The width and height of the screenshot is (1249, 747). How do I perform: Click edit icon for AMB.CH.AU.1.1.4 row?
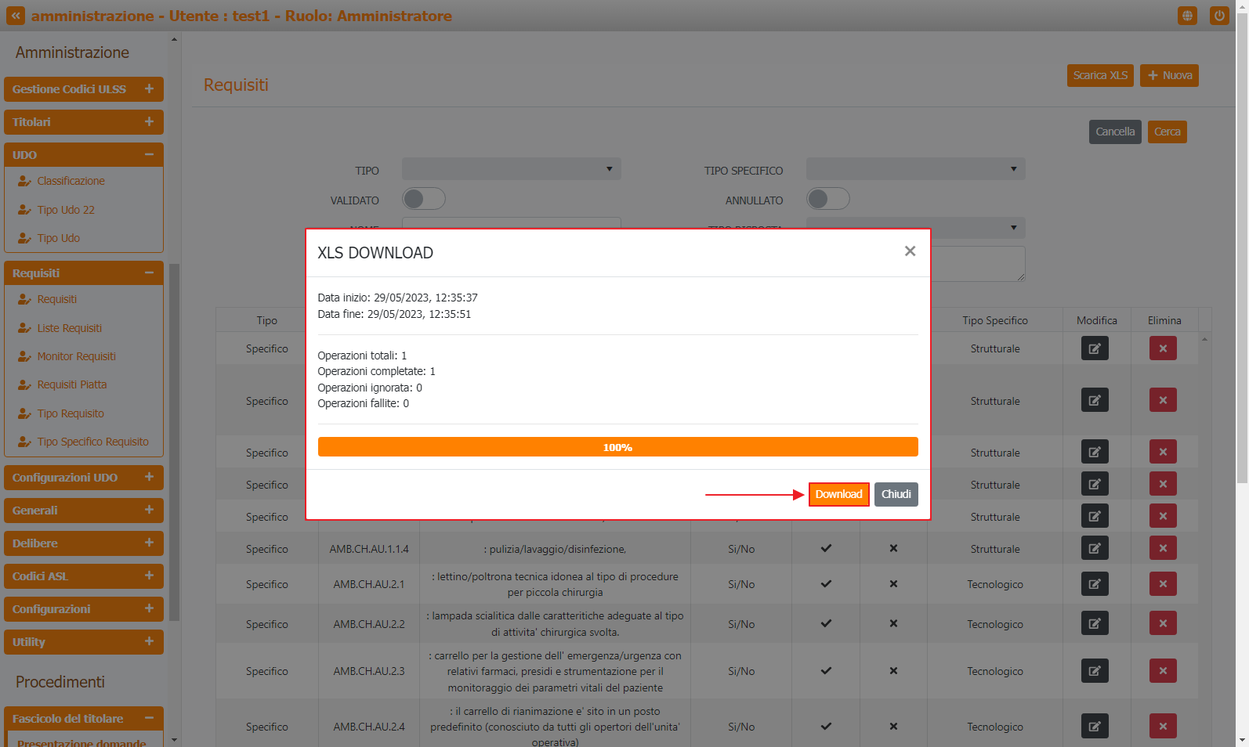click(1095, 548)
